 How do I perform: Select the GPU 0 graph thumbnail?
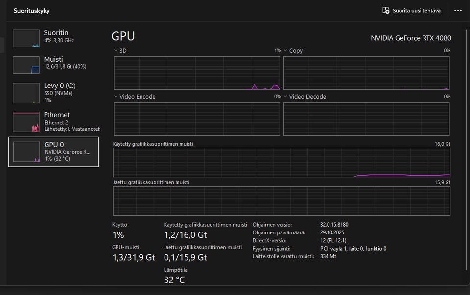point(26,151)
